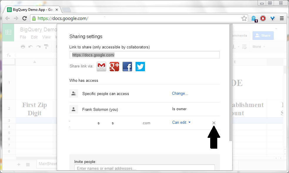Bookmark the page with the star icon
The image size is (289, 173).
coord(244,18)
